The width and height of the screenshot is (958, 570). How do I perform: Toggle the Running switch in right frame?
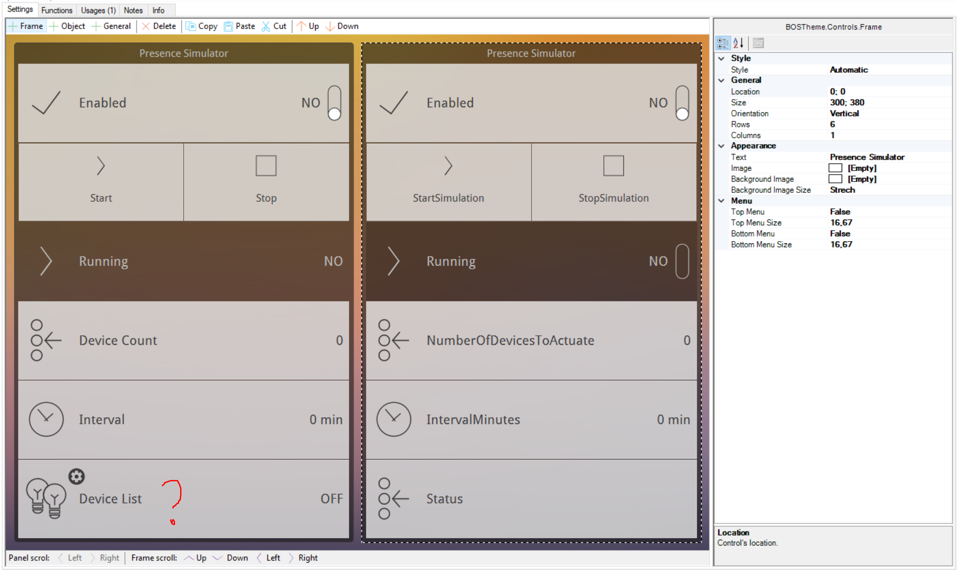click(682, 261)
